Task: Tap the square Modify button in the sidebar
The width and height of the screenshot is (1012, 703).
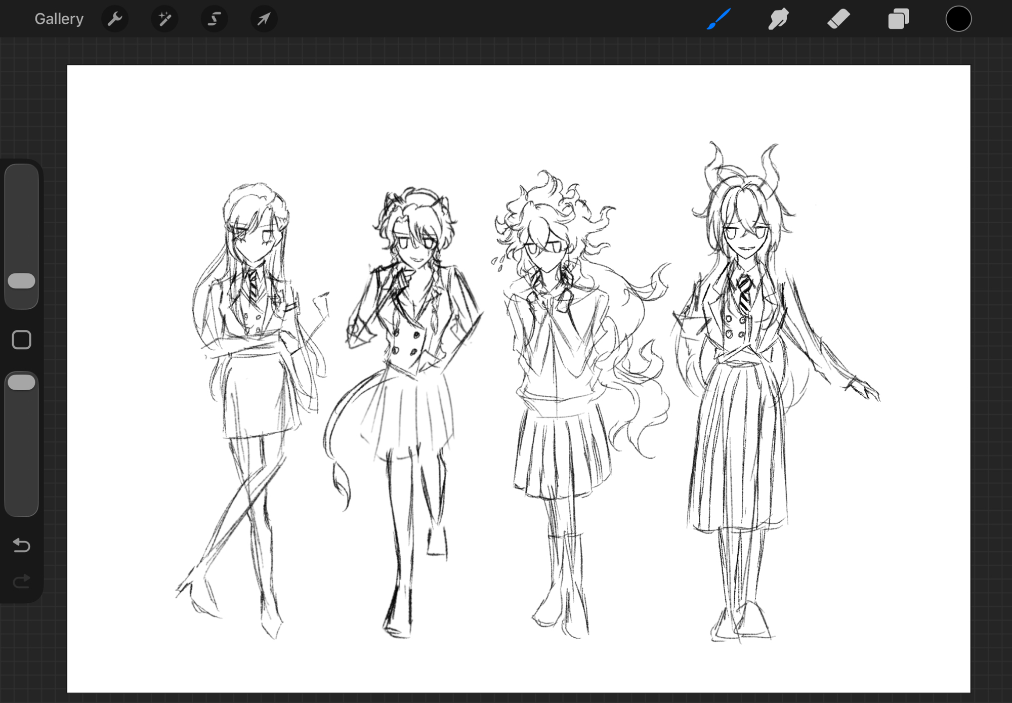Action: (22, 340)
